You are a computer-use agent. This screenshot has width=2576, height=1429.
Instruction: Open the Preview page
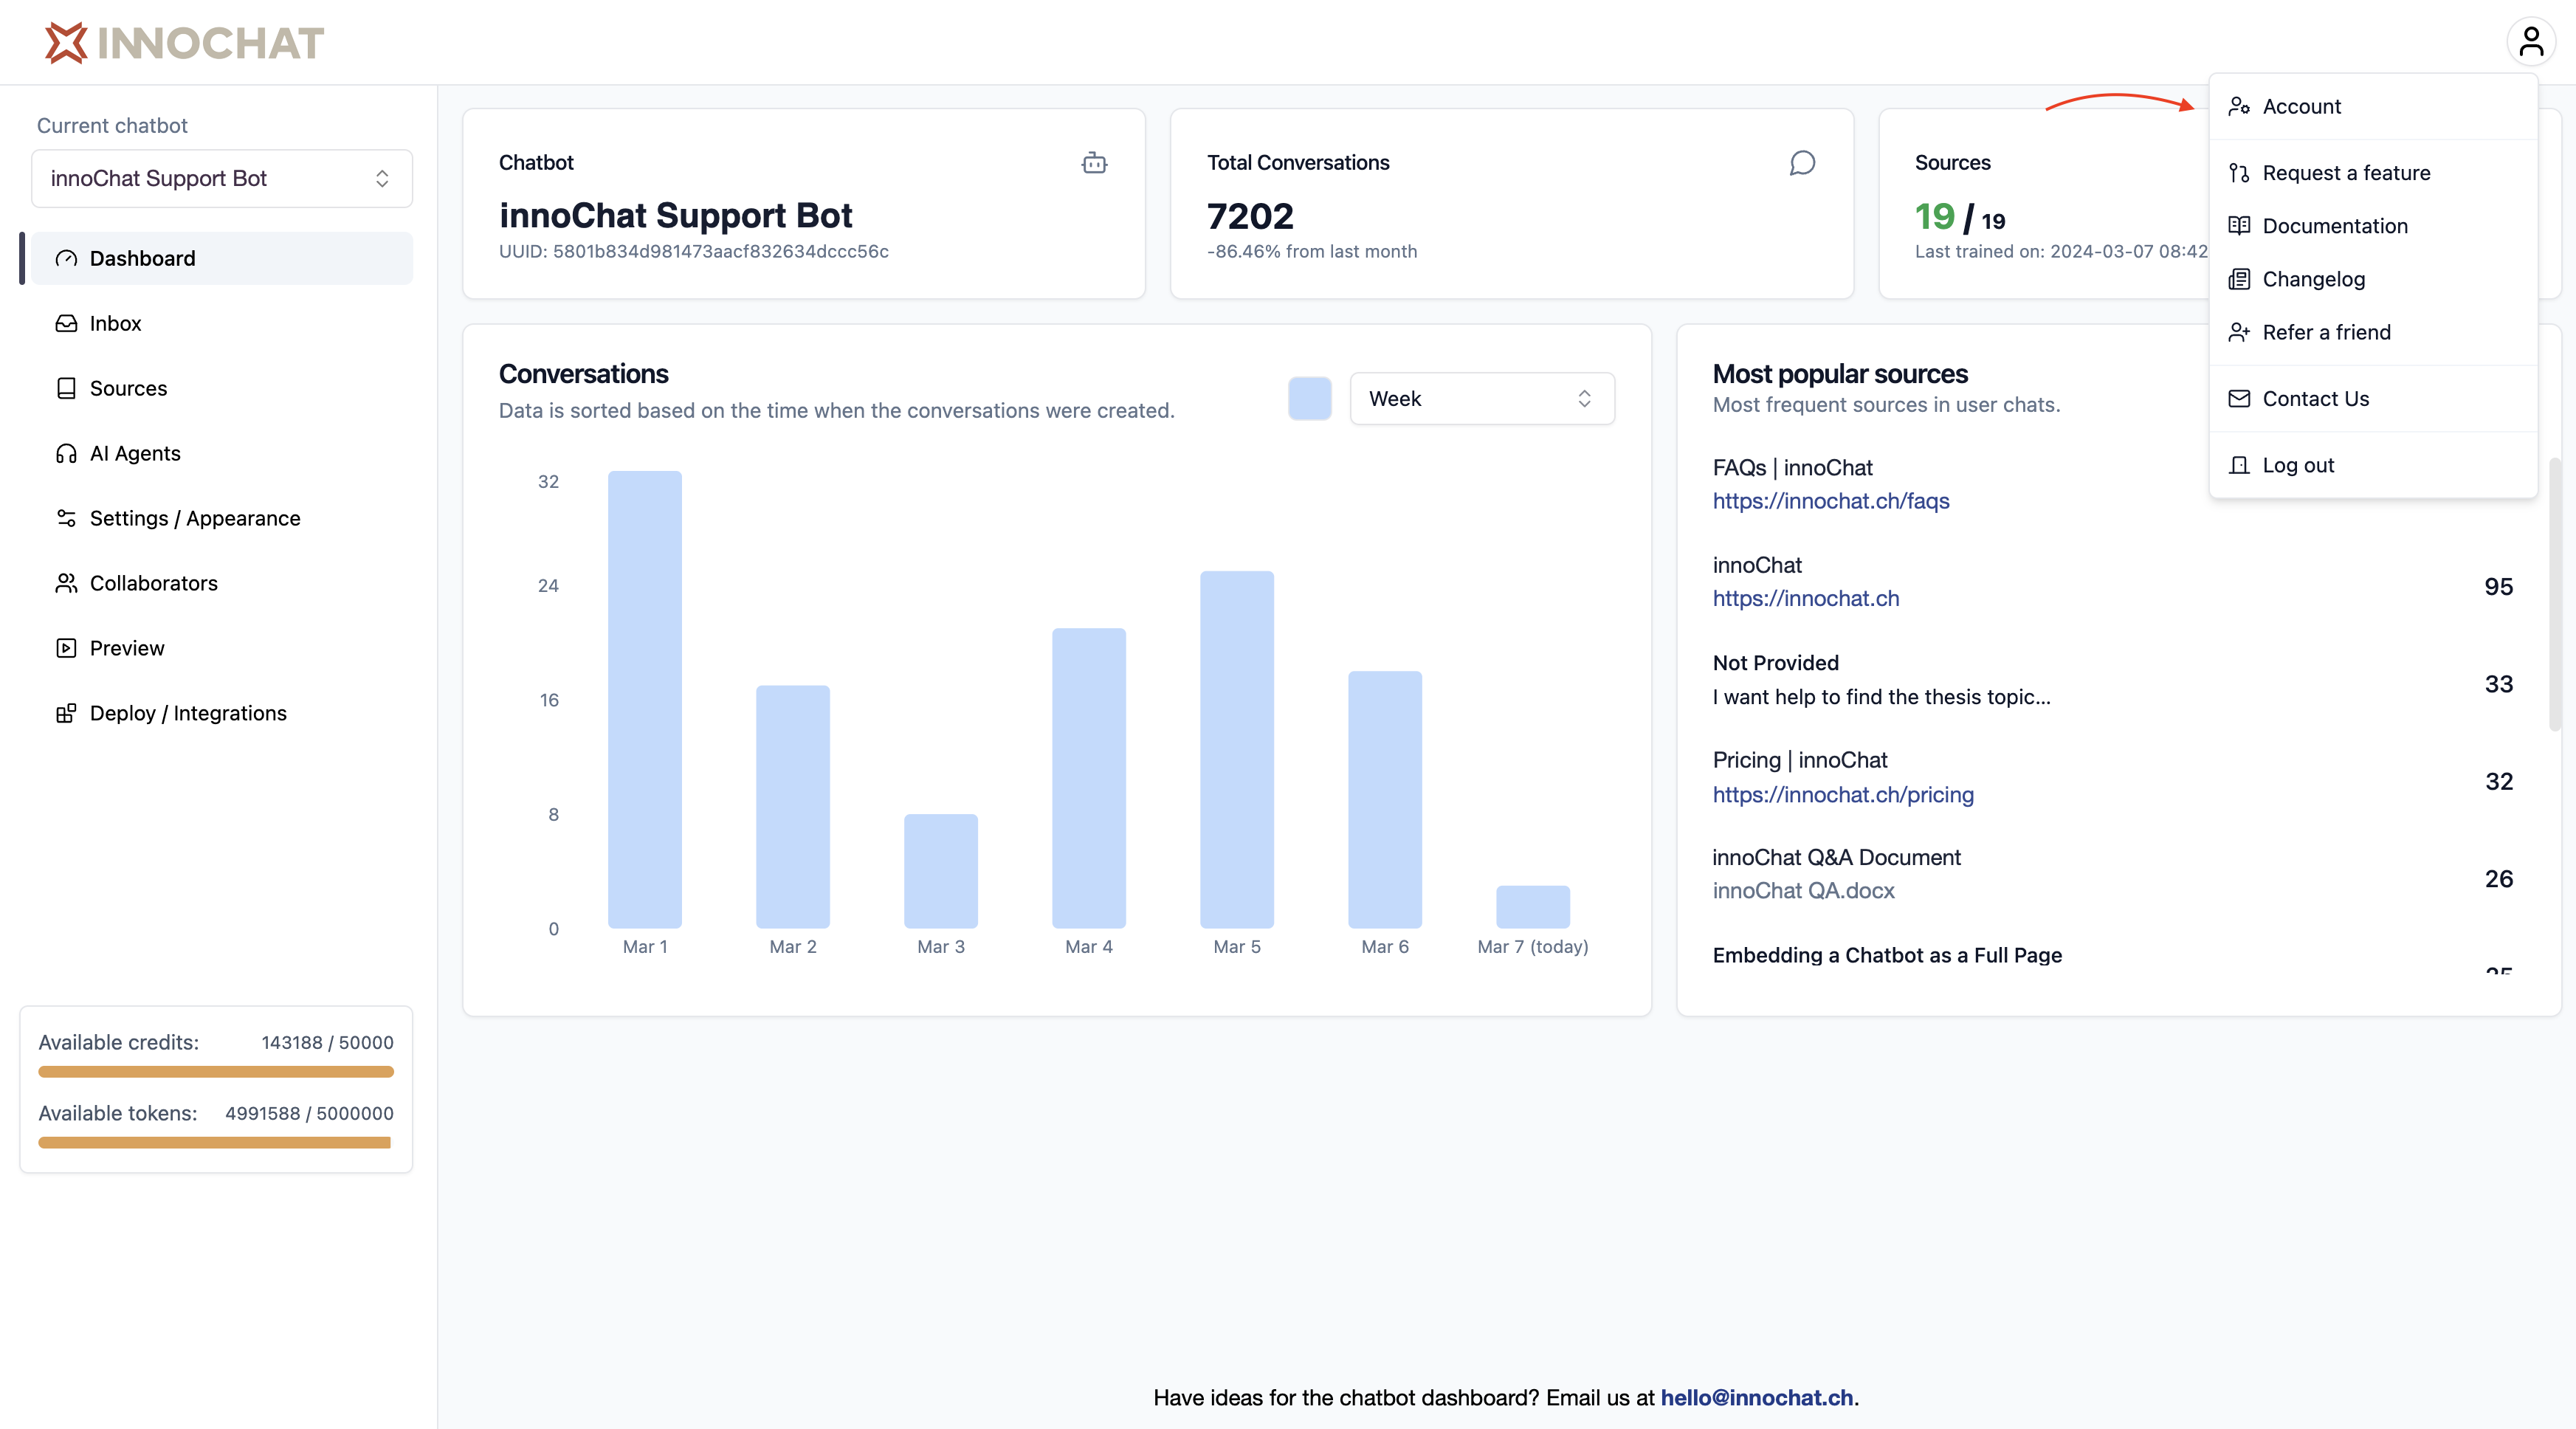[127, 648]
